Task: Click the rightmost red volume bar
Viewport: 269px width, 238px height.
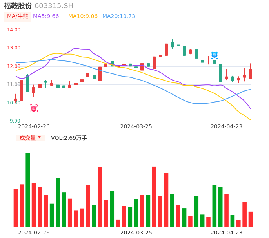Action: (x=251, y=219)
